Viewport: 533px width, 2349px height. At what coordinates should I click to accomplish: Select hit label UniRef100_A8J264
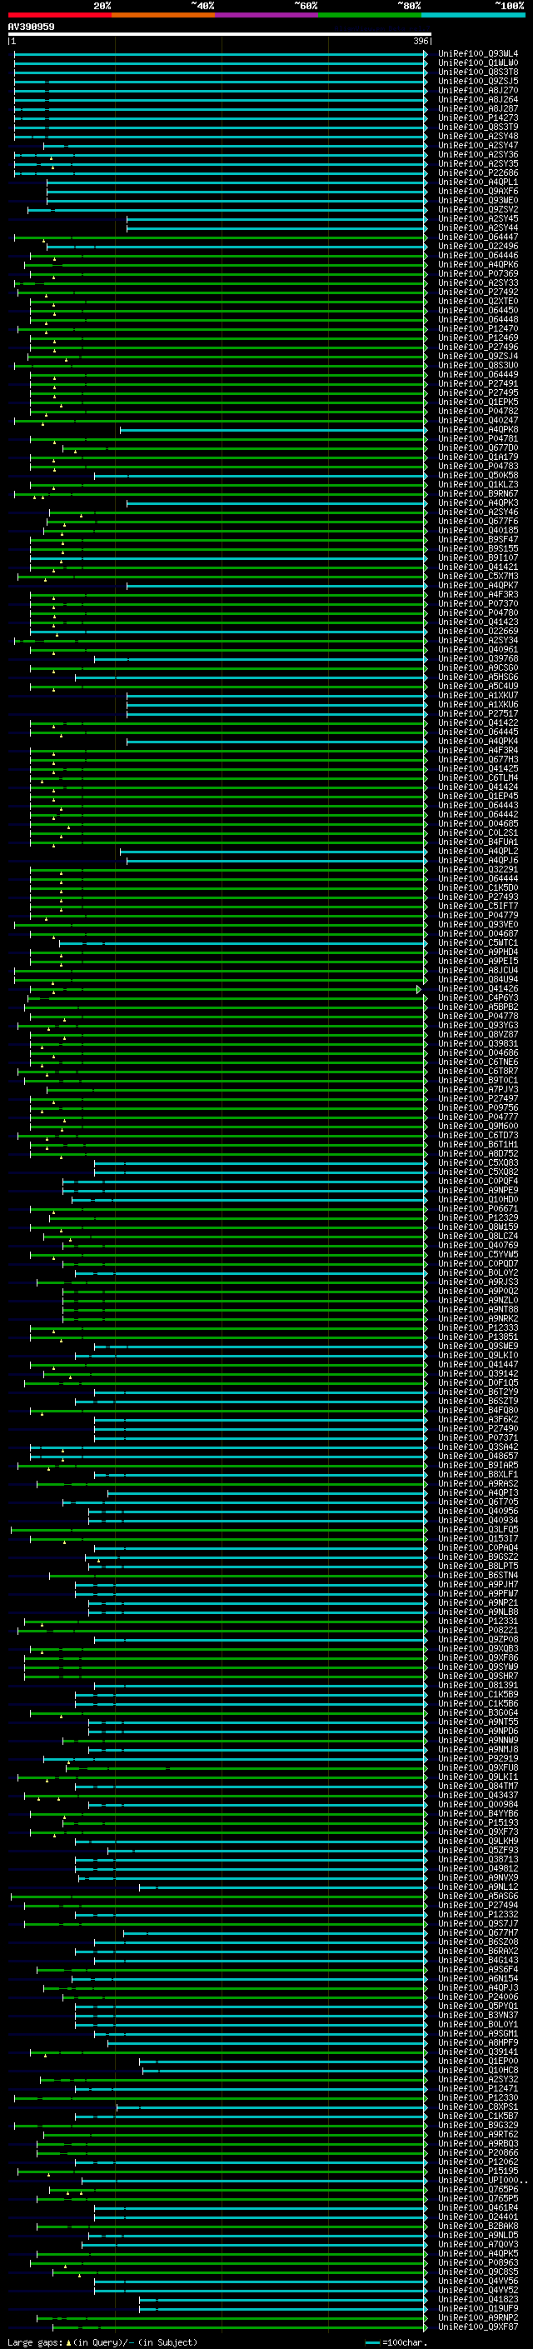[x=478, y=99]
